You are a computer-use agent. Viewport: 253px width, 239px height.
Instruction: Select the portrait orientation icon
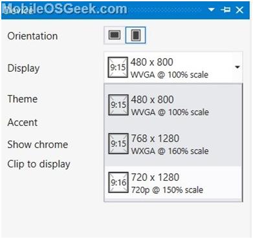pos(136,35)
